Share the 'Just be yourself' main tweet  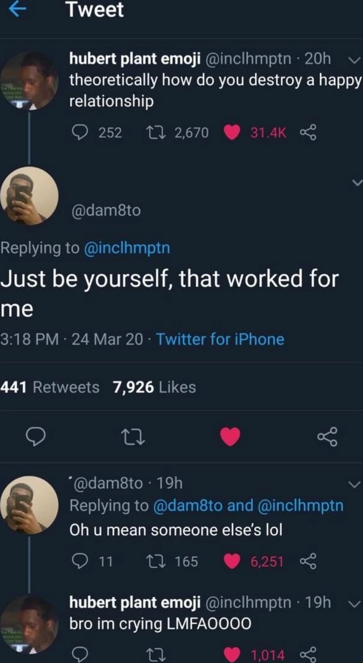(327, 437)
